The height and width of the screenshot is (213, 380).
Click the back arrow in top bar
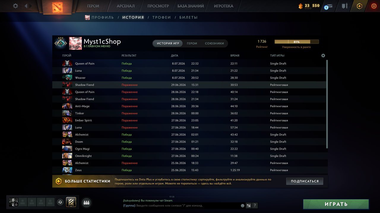pos(26,6)
